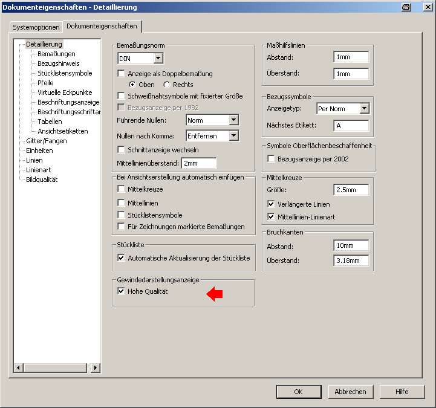
Task: Select Einheiten in the tree
Action: click(x=39, y=151)
